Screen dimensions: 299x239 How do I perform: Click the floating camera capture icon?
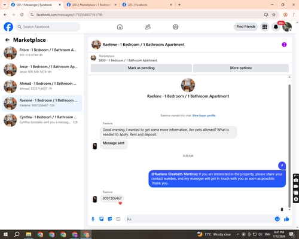[x=296, y=180]
